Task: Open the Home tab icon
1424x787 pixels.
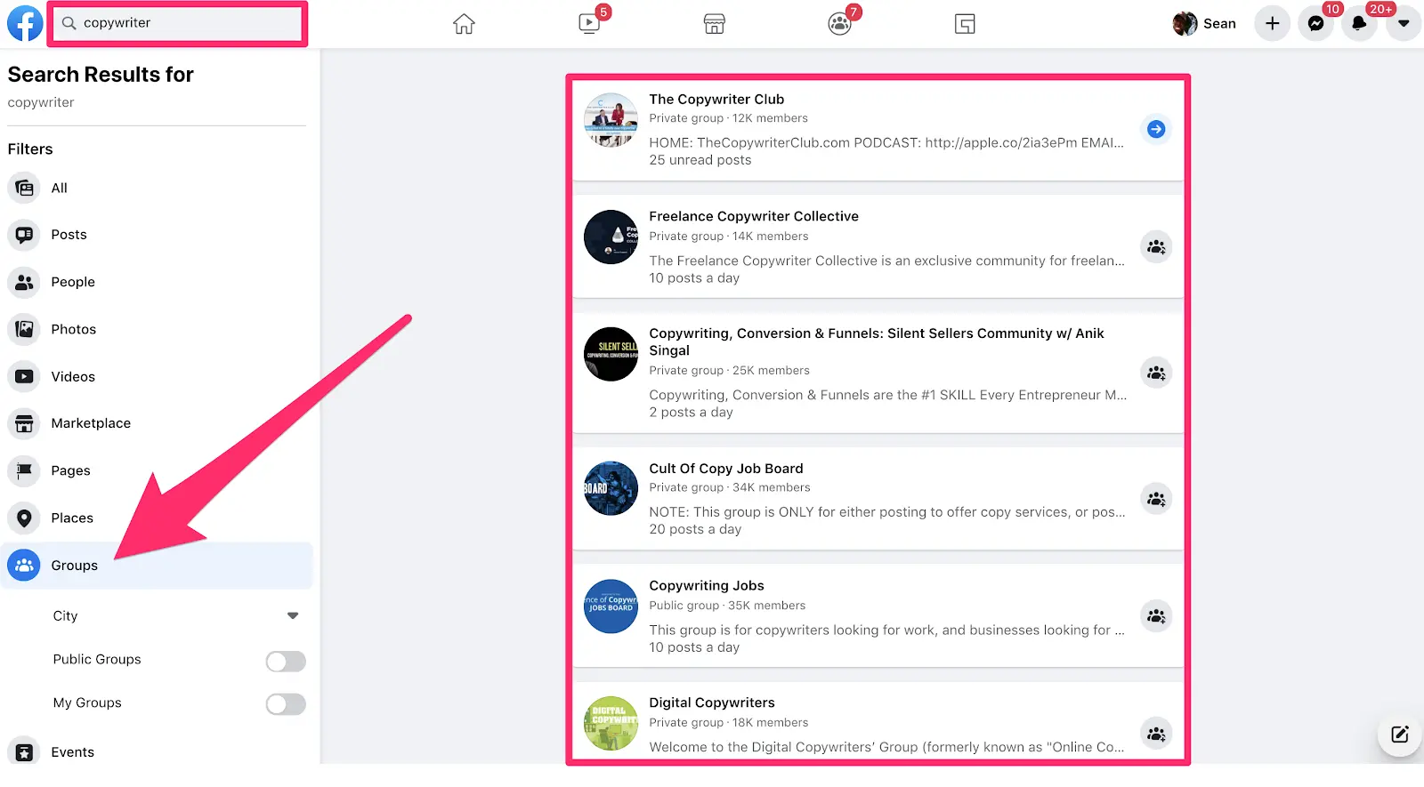Action: click(x=464, y=24)
